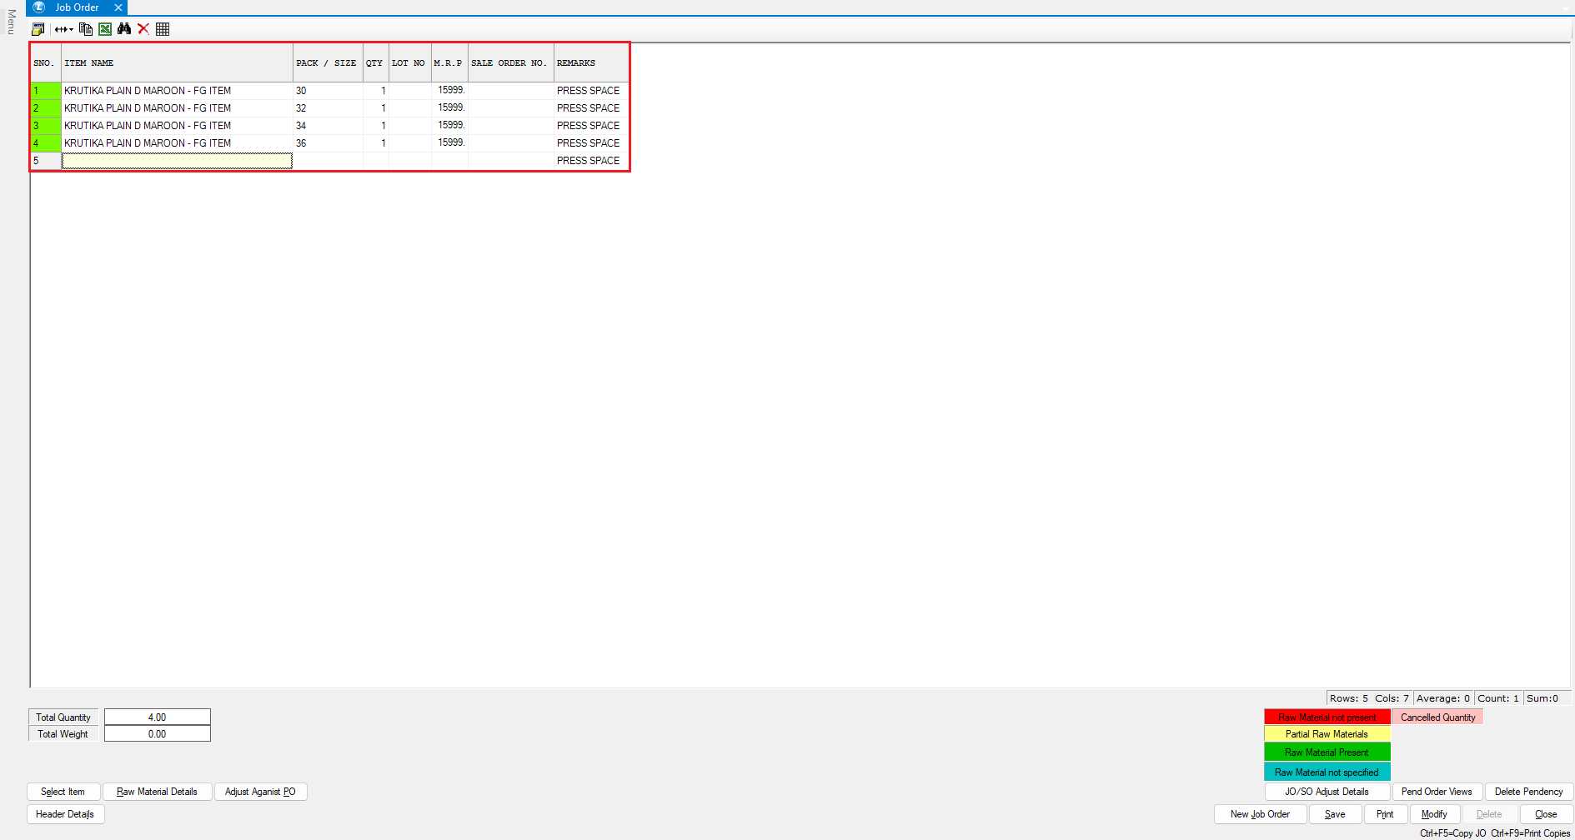Click the copy documents toolbar icon

click(85, 29)
